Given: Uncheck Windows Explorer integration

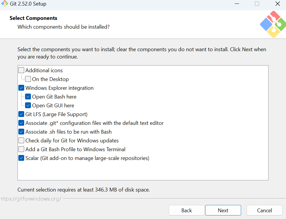Looking at the screenshot, I should tap(21, 88).
